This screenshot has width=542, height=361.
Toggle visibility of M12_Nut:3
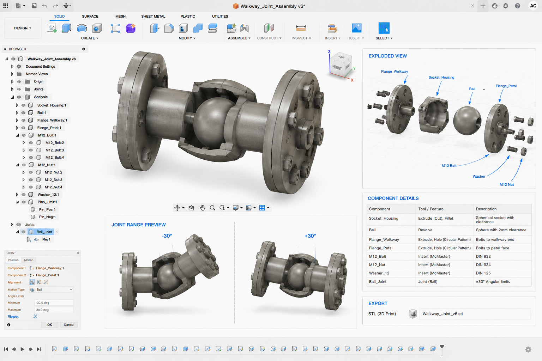31,180
